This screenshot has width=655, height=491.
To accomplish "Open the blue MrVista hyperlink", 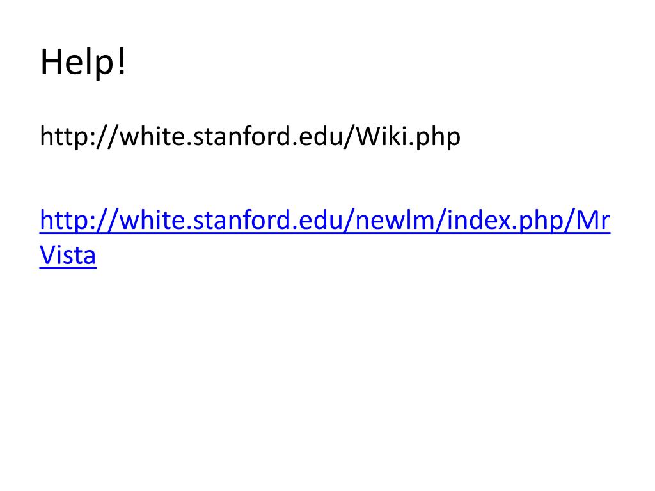I will (x=320, y=221).
